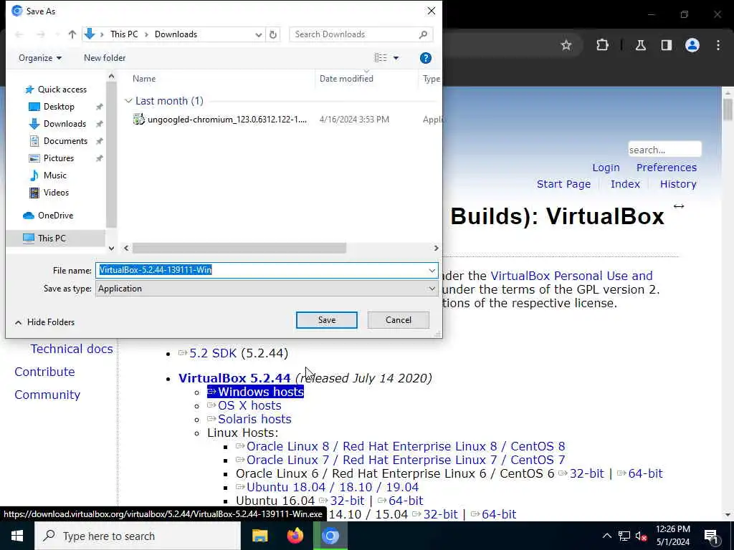Open the Preferences link on the page
Screen dimensions: 734x550
tap(666, 168)
